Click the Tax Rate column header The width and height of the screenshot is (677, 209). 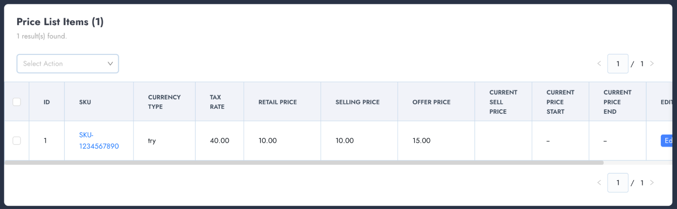click(x=217, y=102)
